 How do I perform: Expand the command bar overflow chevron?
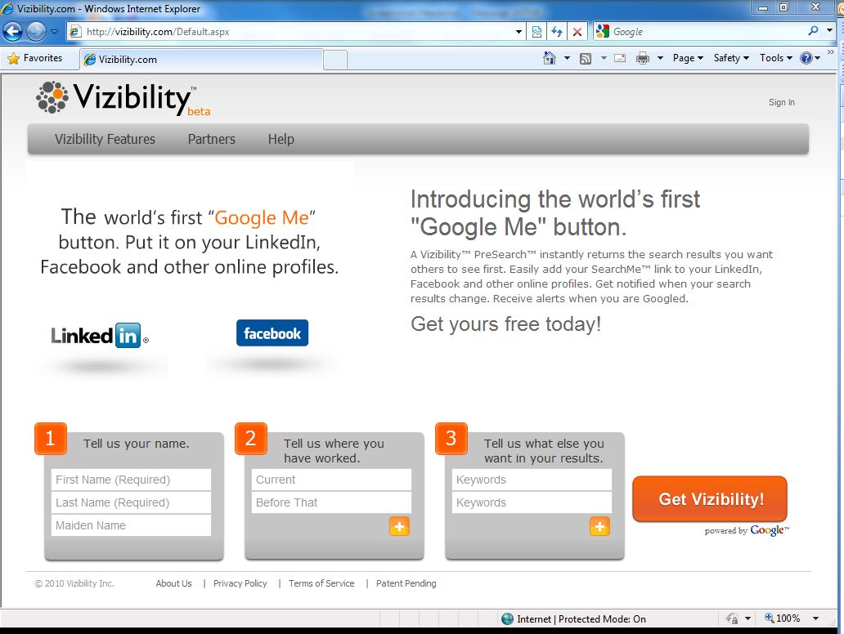pos(831,52)
